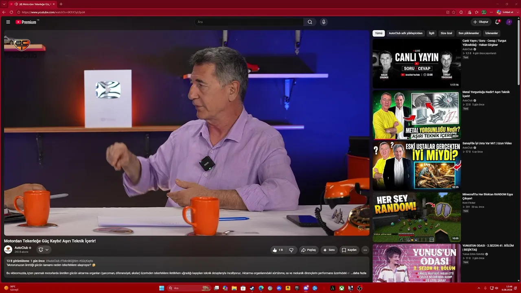Viewport: 521px width, 293px height.
Task: Click the #AutoClub hashtag
Action: [53, 261]
